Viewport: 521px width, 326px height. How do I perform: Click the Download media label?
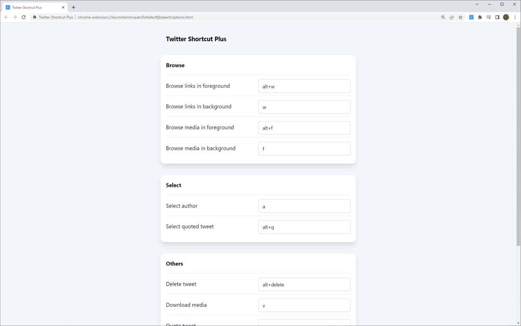pos(186,305)
